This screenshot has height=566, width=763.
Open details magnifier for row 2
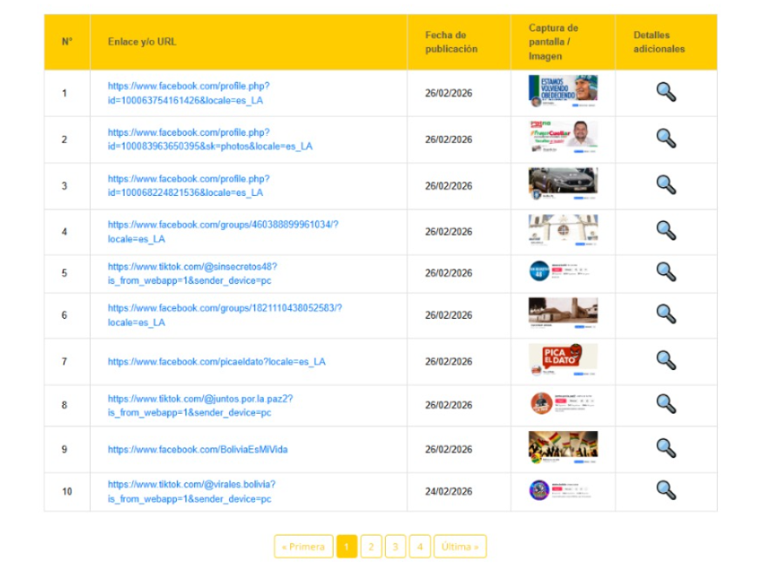665,138
